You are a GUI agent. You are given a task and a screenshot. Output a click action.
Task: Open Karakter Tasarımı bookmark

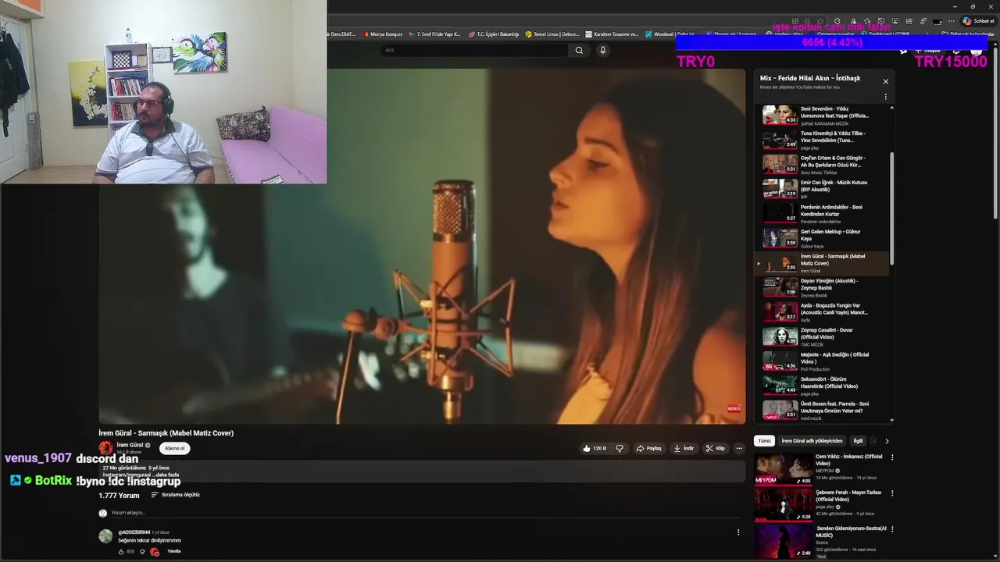coord(612,34)
